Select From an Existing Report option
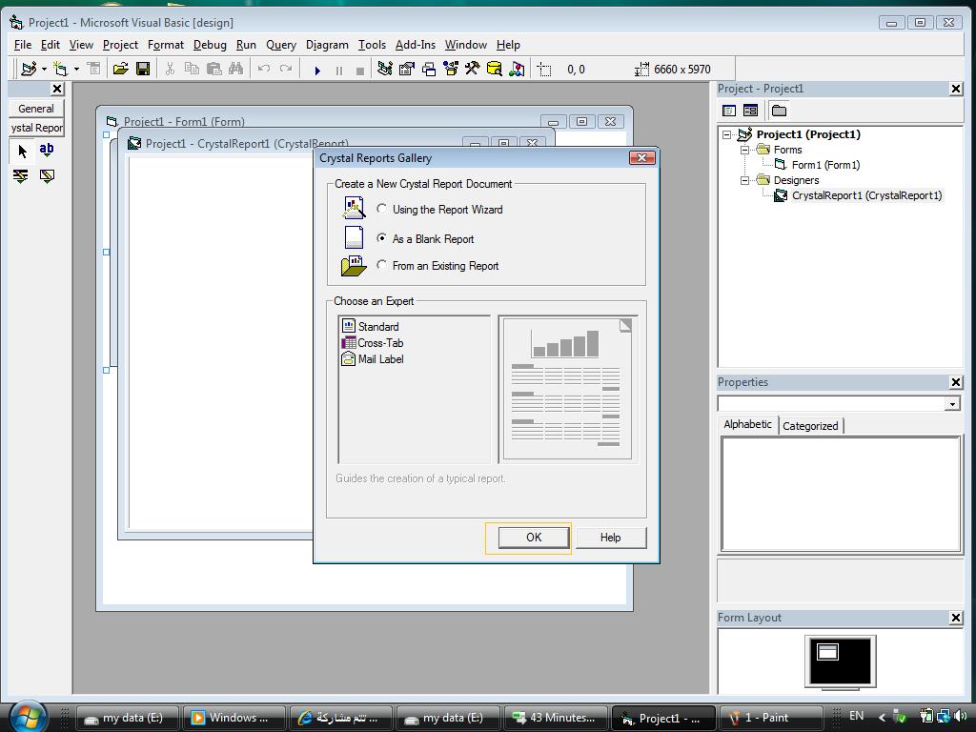Image resolution: width=976 pixels, height=732 pixels. 381,265
